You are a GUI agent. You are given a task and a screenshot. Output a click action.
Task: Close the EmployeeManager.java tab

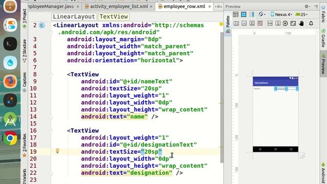coord(78,7)
